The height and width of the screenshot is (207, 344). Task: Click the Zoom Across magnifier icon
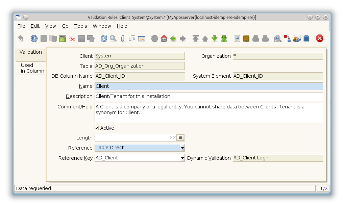pyautogui.click(x=278, y=38)
